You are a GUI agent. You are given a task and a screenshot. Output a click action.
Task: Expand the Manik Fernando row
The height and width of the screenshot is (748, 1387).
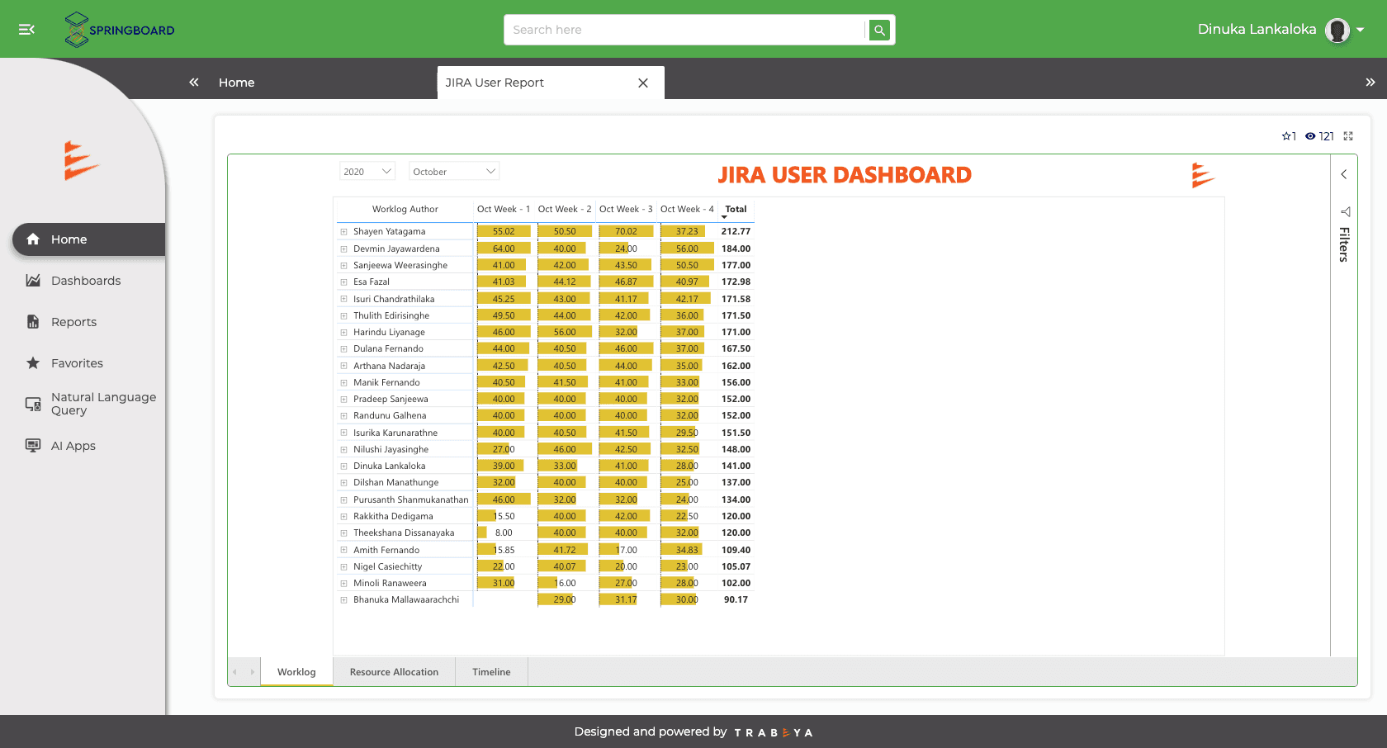[343, 382]
